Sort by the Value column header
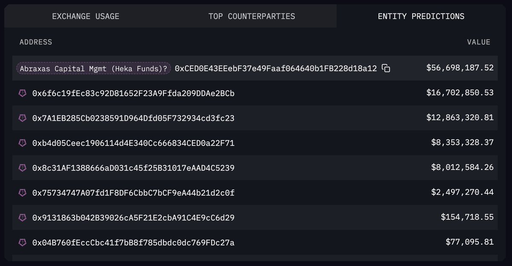The width and height of the screenshot is (512, 266). coord(479,42)
